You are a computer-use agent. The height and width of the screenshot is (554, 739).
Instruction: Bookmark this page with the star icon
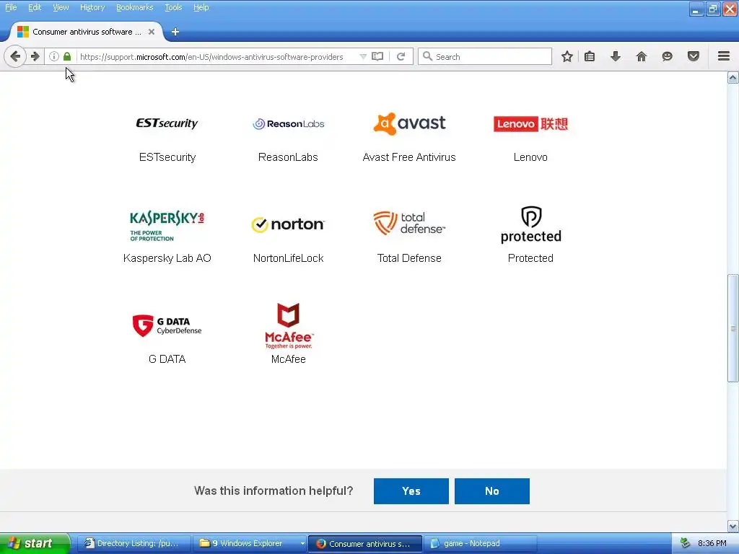(567, 56)
